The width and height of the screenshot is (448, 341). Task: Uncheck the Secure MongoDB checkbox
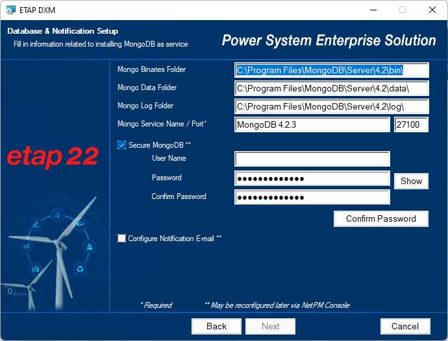coord(121,145)
